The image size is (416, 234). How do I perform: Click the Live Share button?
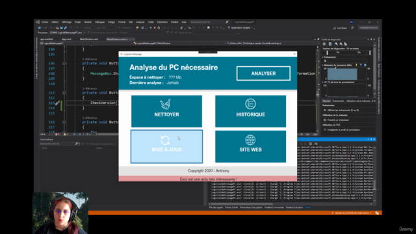tap(340, 28)
